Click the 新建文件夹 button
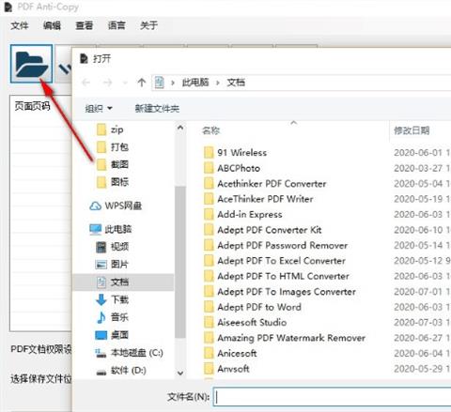The width and height of the screenshot is (451, 412). pyautogui.click(x=157, y=109)
